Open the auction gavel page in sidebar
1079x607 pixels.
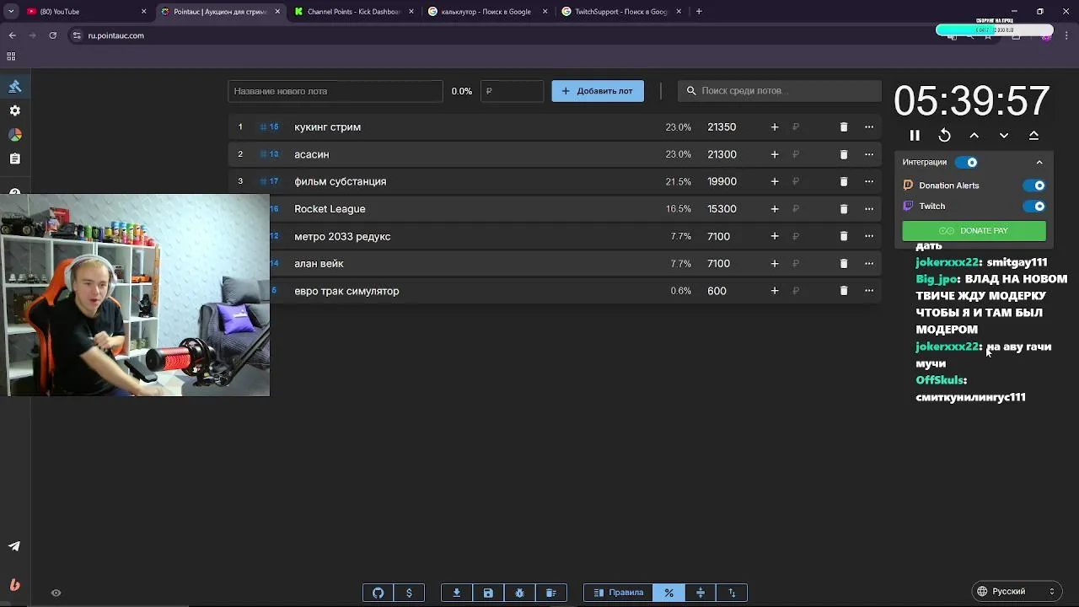(14, 87)
